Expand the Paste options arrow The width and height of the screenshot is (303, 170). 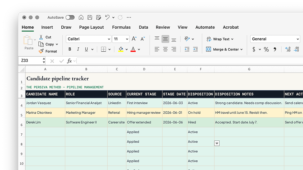[35, 40]
